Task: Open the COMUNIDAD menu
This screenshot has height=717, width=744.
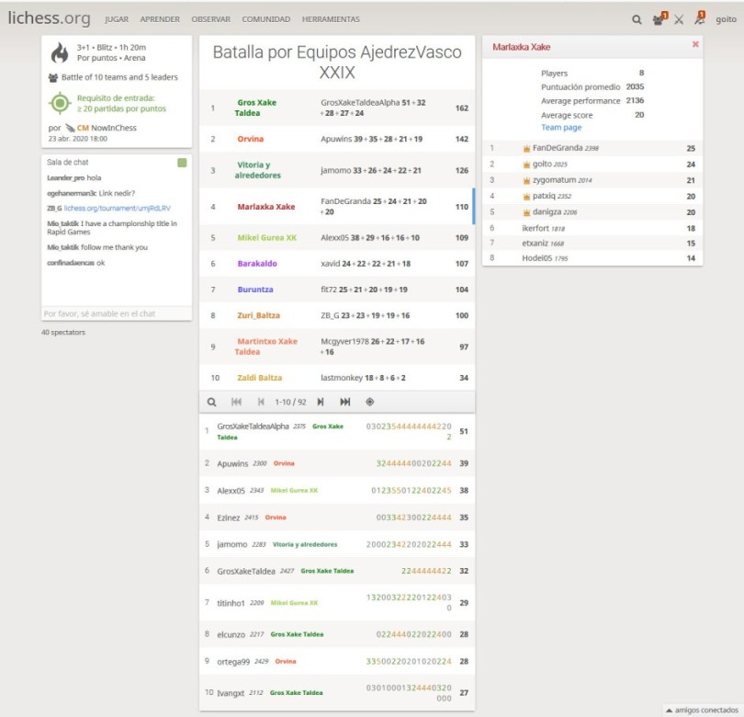Action: (266, 19)
